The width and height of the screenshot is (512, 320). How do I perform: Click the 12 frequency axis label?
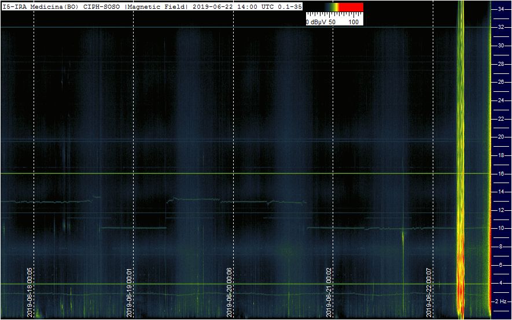point(501,210)
